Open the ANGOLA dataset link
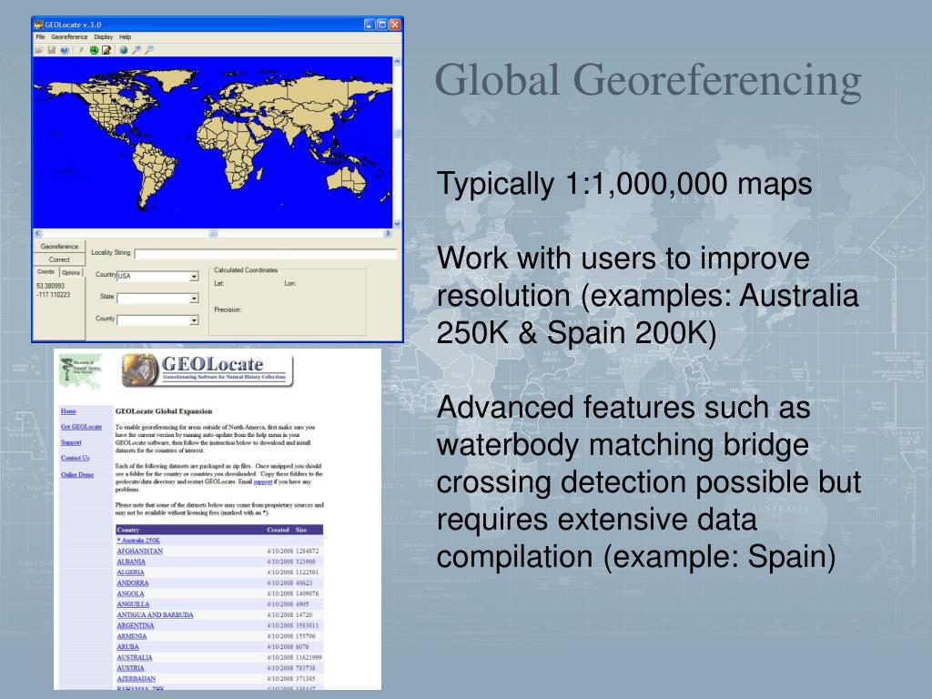This screenshot has height=699, width=932. click(130, 593)
